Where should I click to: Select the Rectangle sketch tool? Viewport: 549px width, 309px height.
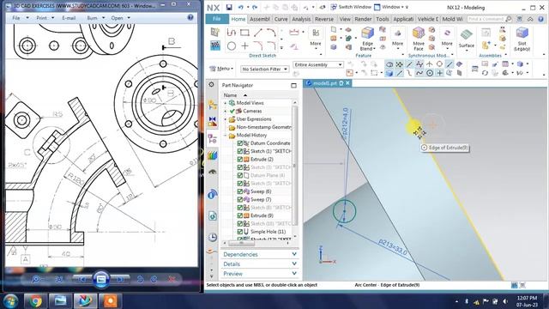pos(244,33)
